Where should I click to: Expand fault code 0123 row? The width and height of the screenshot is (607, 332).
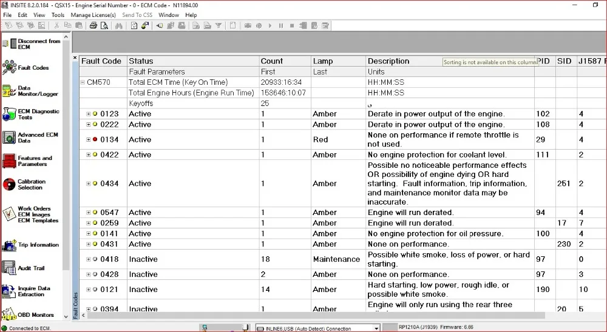click(89, 114)
